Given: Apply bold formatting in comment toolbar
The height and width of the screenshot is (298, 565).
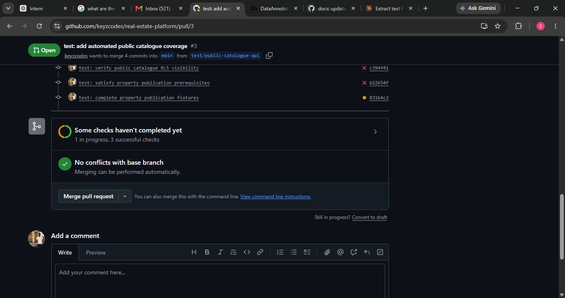Looking at the screenshot, I should click(207, 252).
